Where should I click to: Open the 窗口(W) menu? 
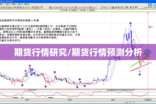[20, 4]
